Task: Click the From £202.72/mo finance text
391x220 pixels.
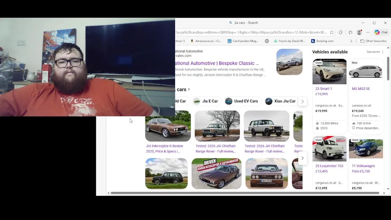Action: tap(366, 116)
